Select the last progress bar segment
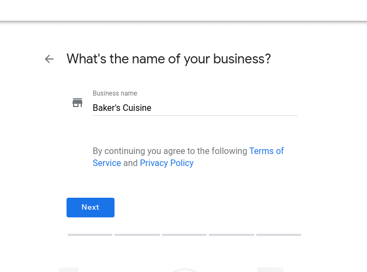Image resolution: width=367 pixels, height=272 pixels. coord(279,235)
